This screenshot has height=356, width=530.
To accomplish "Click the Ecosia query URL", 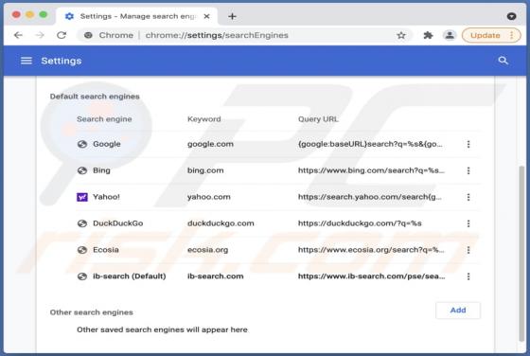I will tap(371, 250).
